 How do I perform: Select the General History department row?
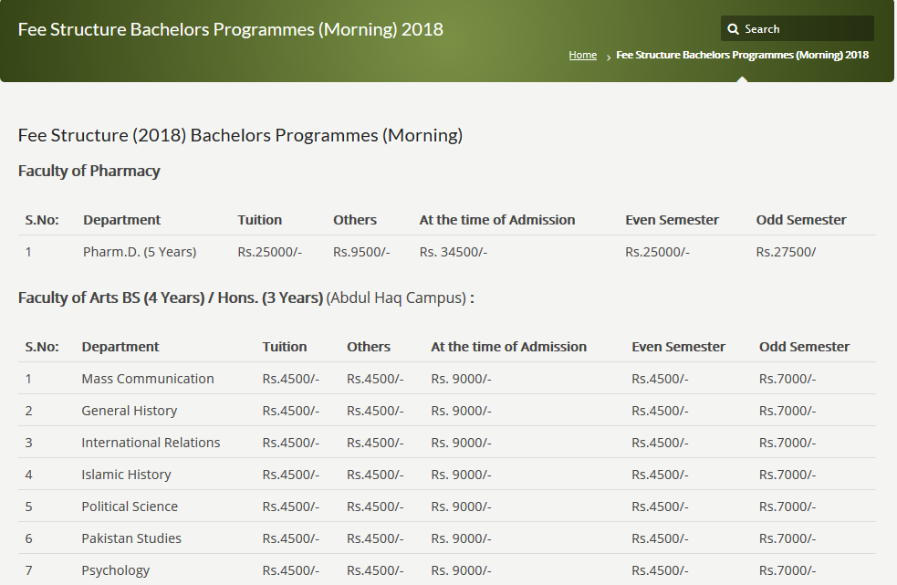pos(129,411)
